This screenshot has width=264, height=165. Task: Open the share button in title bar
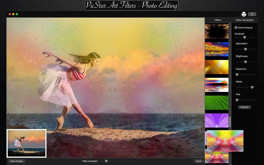pyautogui.click(x=252, y=14)
